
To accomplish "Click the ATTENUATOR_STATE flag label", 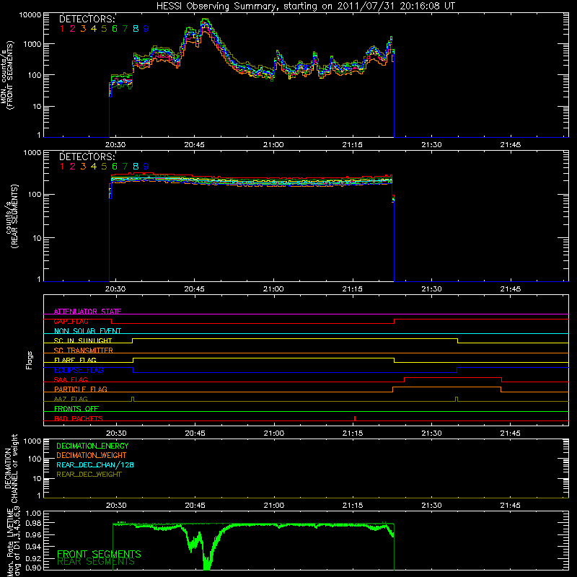I will pos(87,312).
